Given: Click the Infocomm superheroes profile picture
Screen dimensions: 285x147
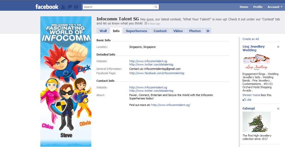Looking at the screenshot, I should tap(66, 81).
